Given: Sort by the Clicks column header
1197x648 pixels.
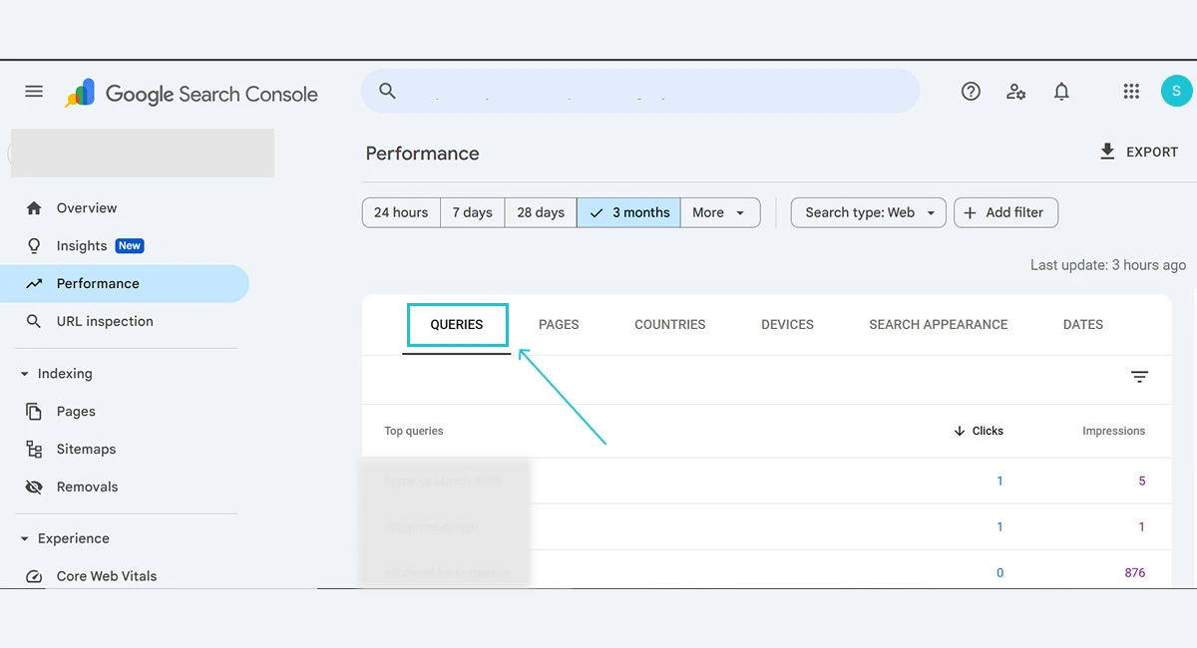Looking at the screenshot, I should point(979,431).
